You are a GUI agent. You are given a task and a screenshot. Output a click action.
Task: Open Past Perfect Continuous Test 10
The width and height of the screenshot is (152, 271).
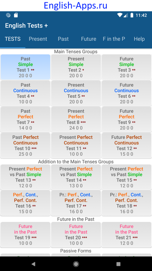tap(26, 146)
